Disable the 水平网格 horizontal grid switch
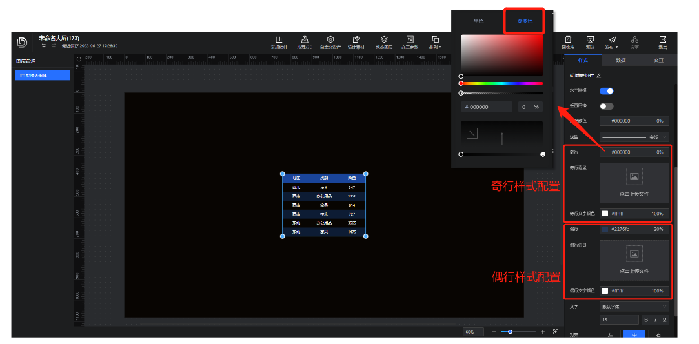This screenshot has width=699, height=344. tap(606, 91)
